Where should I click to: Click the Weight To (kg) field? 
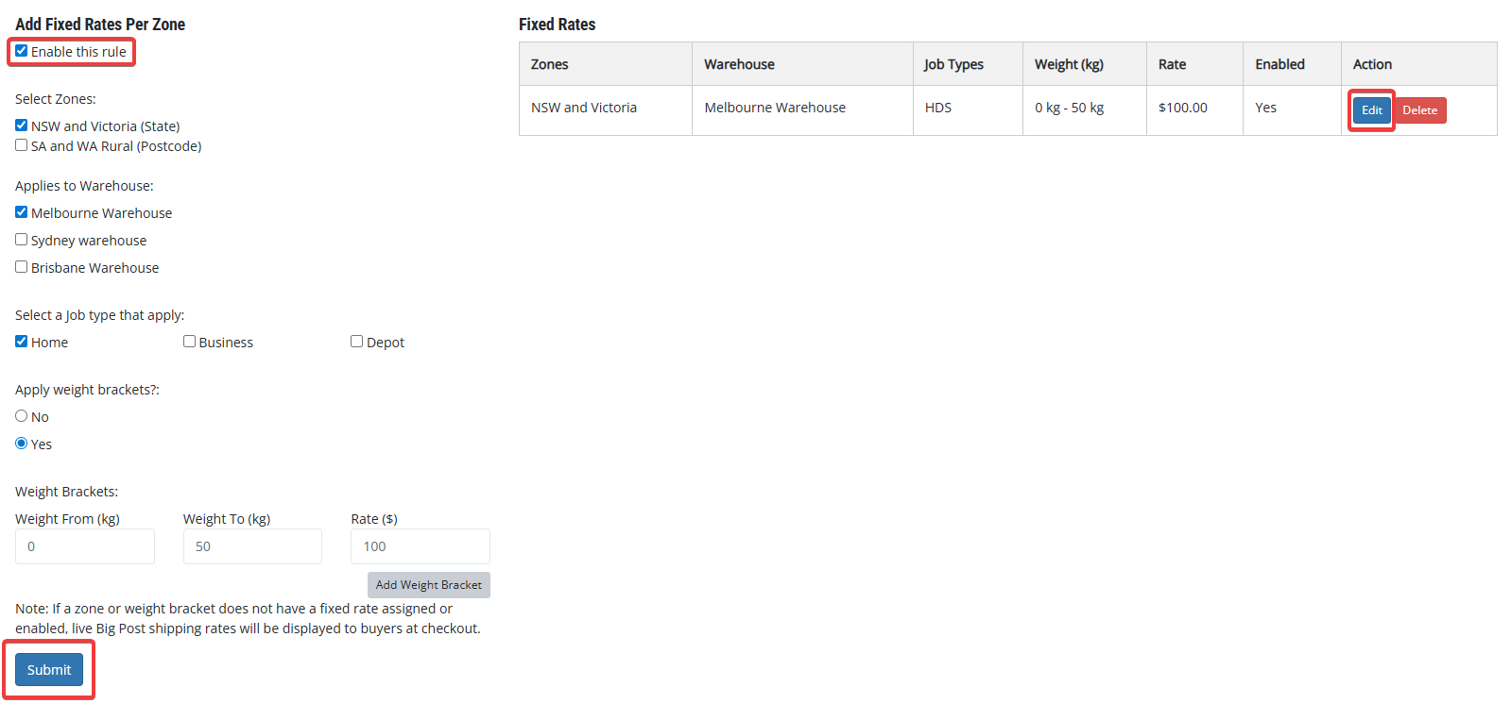[252, 546]
